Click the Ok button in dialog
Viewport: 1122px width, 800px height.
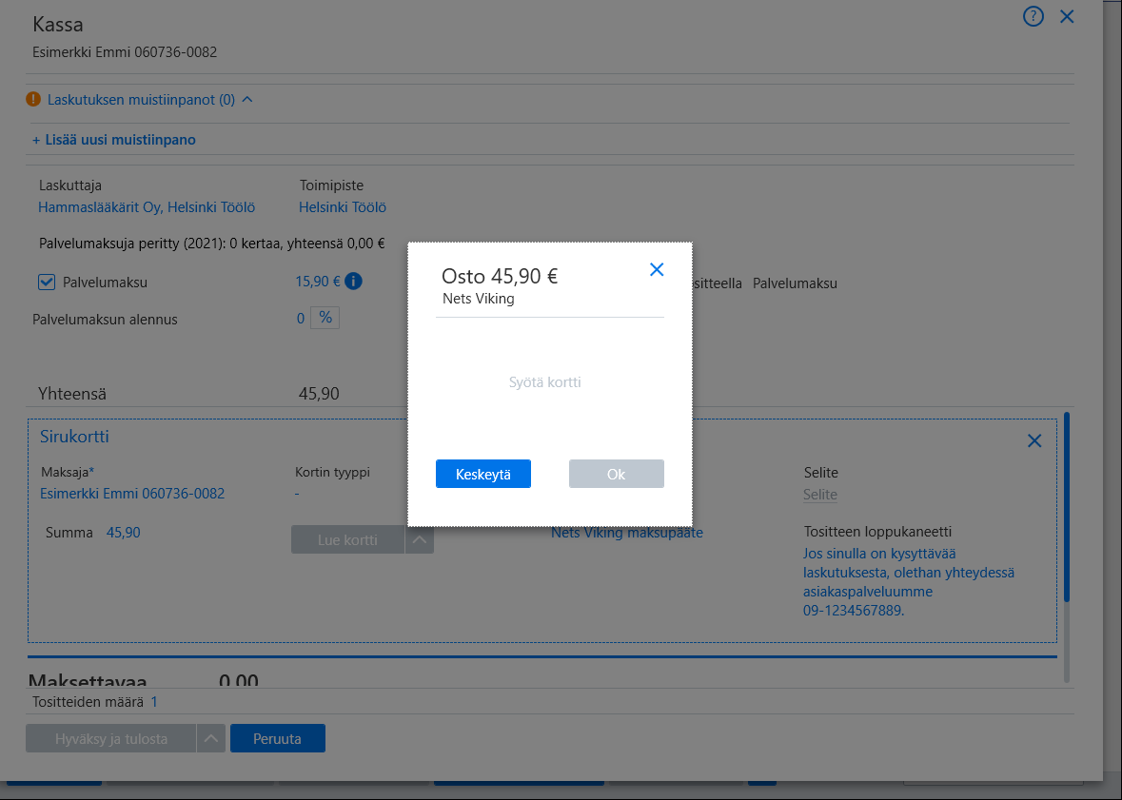616,474
